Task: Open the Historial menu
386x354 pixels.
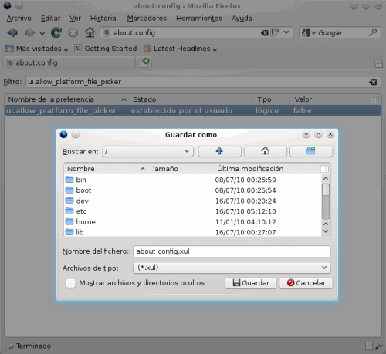Action: pos(104,19)
